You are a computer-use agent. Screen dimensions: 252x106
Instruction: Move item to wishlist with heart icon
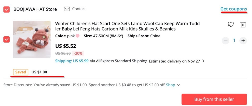[231, 25]
